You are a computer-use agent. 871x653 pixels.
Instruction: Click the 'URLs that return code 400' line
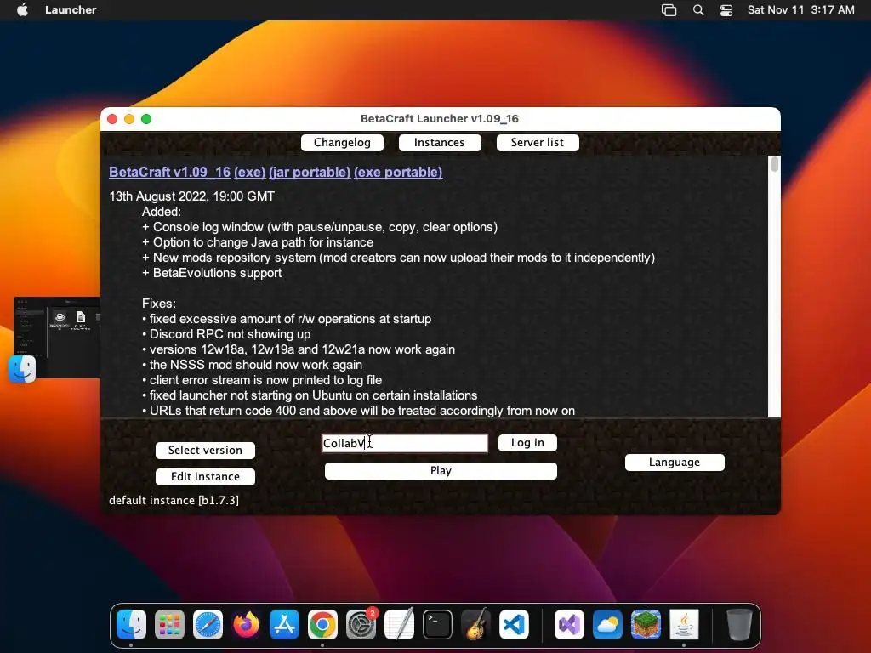[x=358, y=411]
